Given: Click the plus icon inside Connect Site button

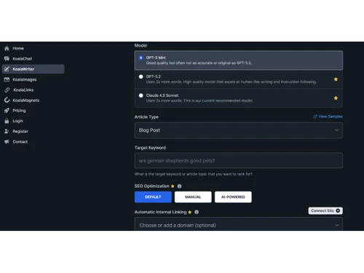Looking at the screenshot, I should click(x=338, y=210).
